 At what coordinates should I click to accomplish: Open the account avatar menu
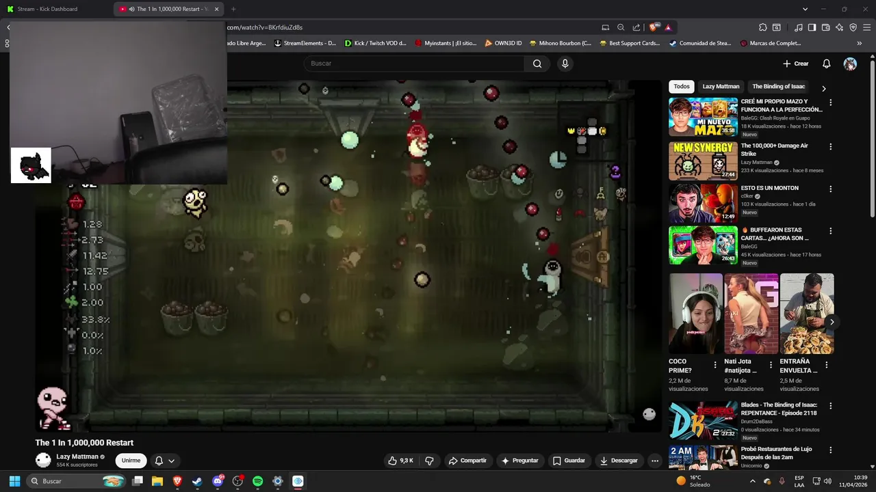click(x=850, y=64)
